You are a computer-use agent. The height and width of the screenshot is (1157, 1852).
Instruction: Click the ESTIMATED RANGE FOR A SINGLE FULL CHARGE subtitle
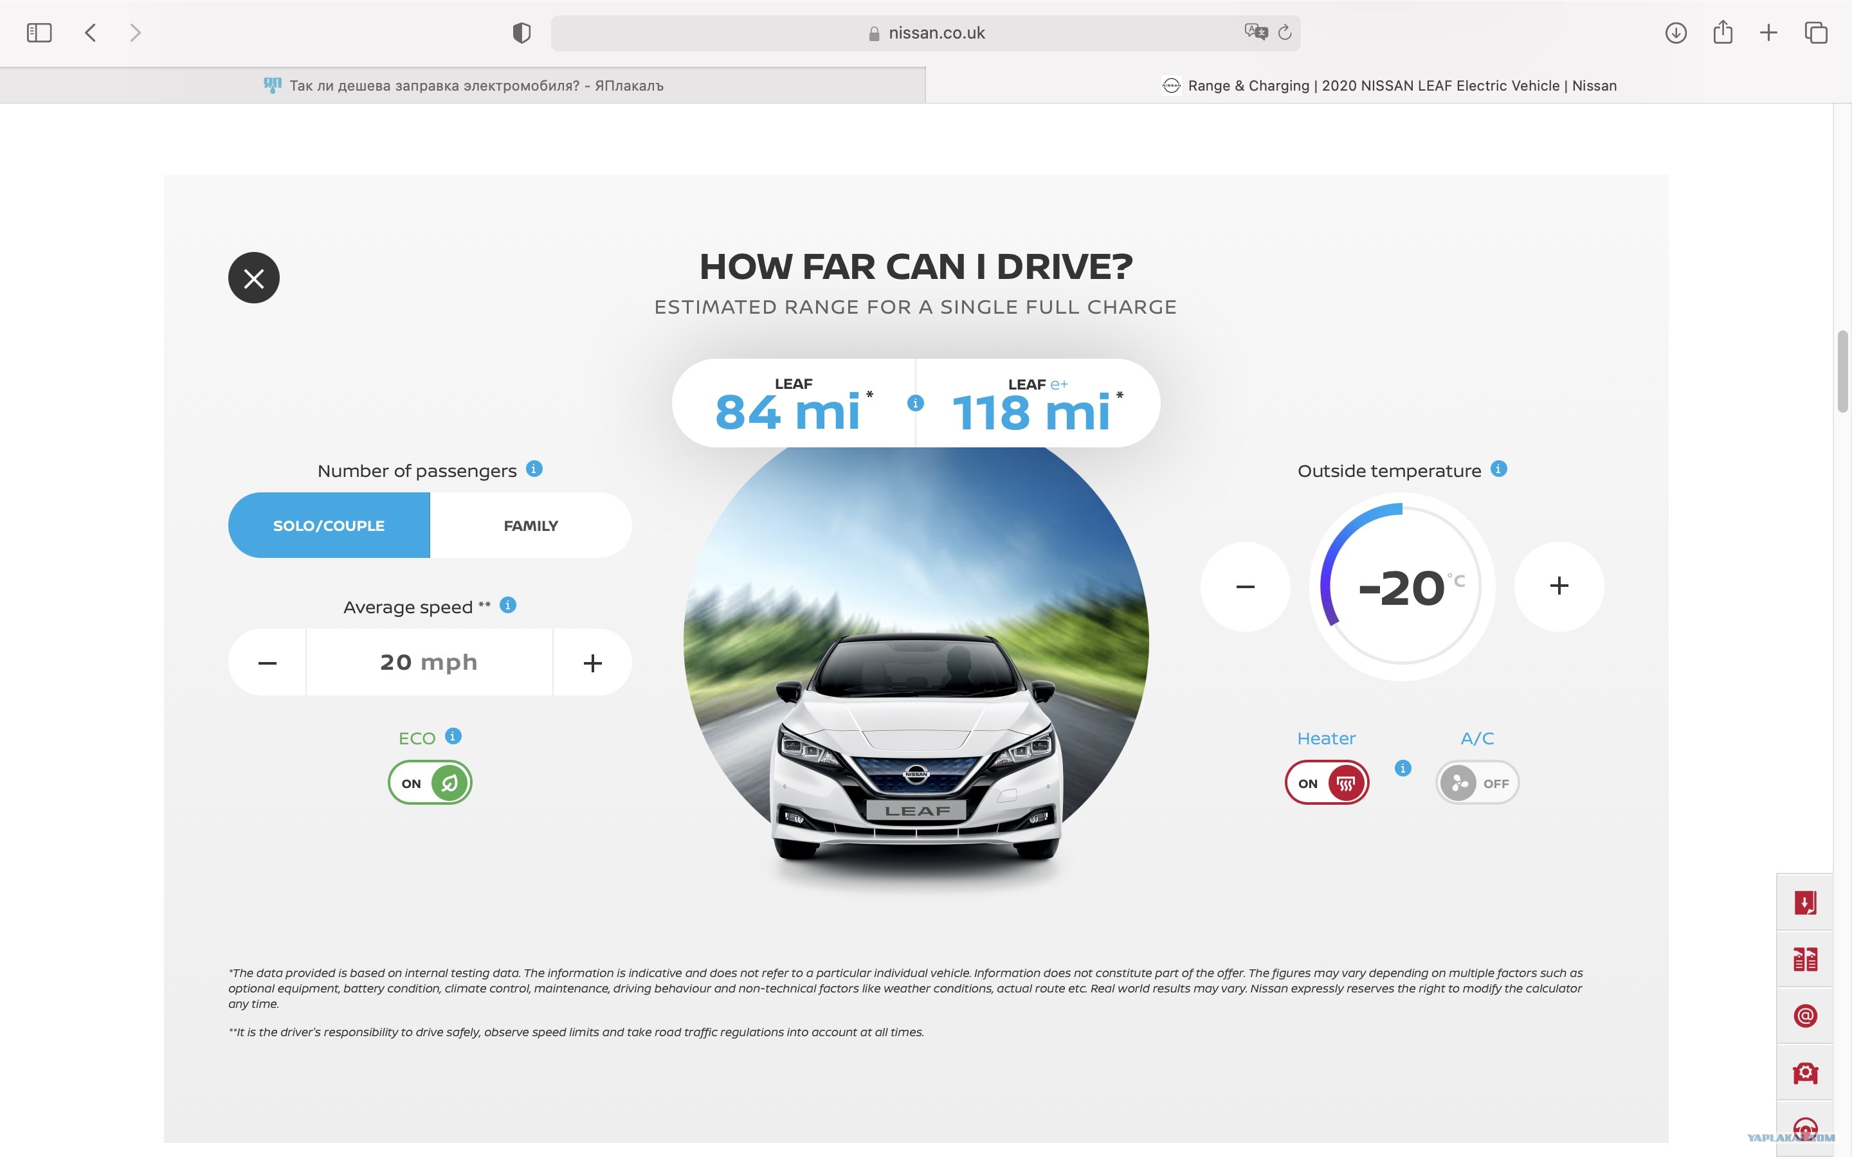pyautogui.click(x=915, y=307)
